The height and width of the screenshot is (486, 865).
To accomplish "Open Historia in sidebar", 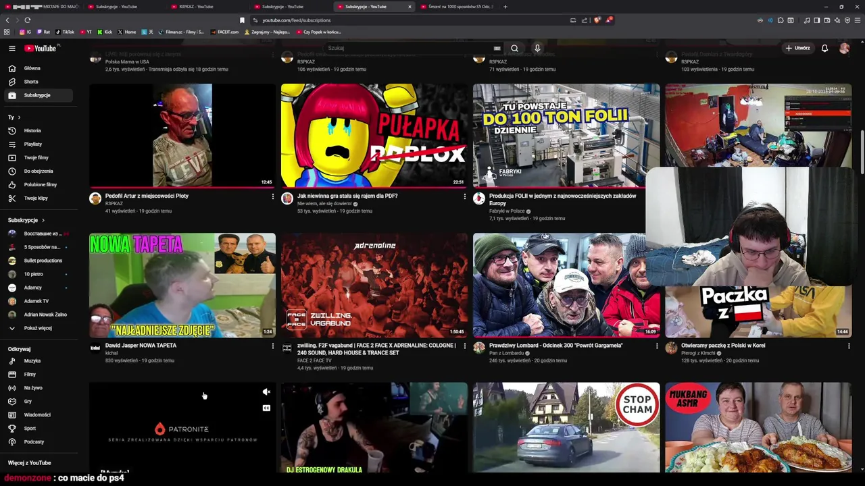I will [37, 130].
